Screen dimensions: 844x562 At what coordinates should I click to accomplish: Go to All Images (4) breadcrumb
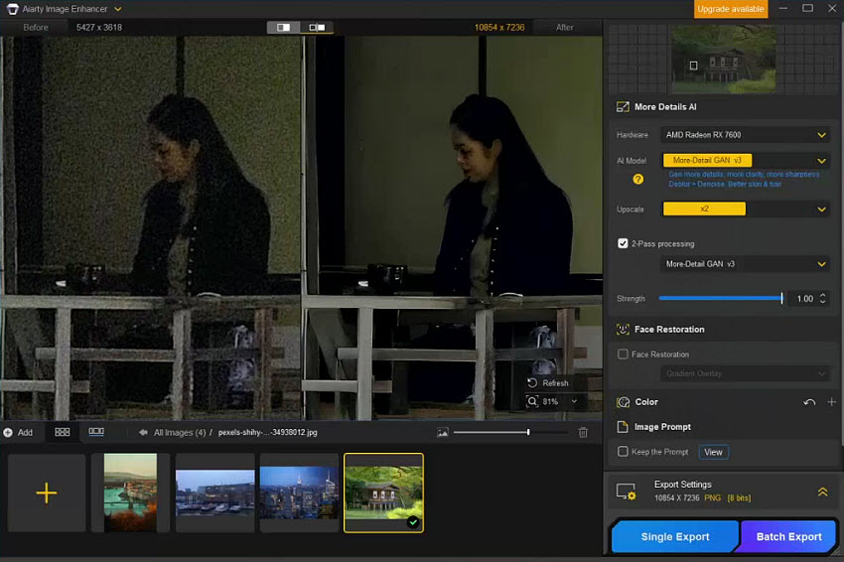(x=180, y=432)
